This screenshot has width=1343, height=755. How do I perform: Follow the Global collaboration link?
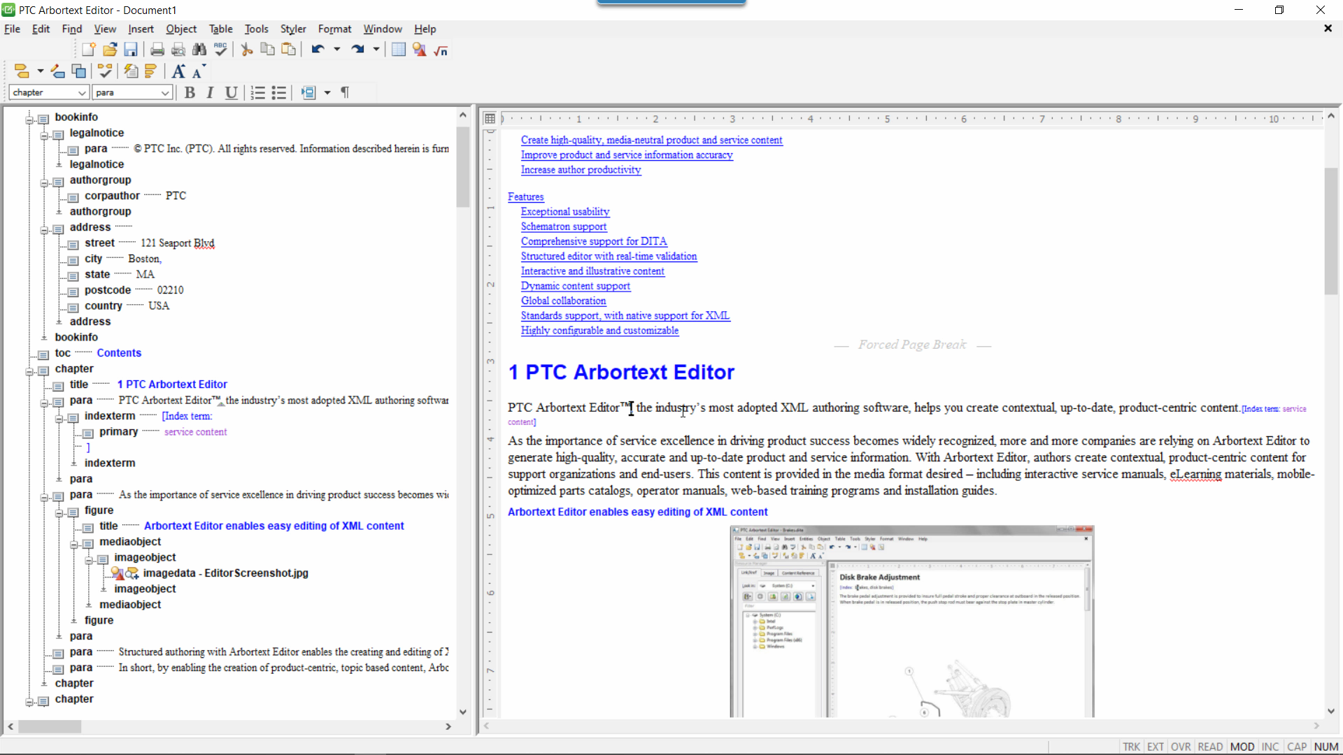[564, 301]
